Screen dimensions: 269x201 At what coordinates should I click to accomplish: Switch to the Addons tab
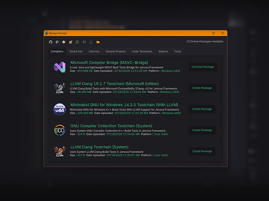[163, 51]
